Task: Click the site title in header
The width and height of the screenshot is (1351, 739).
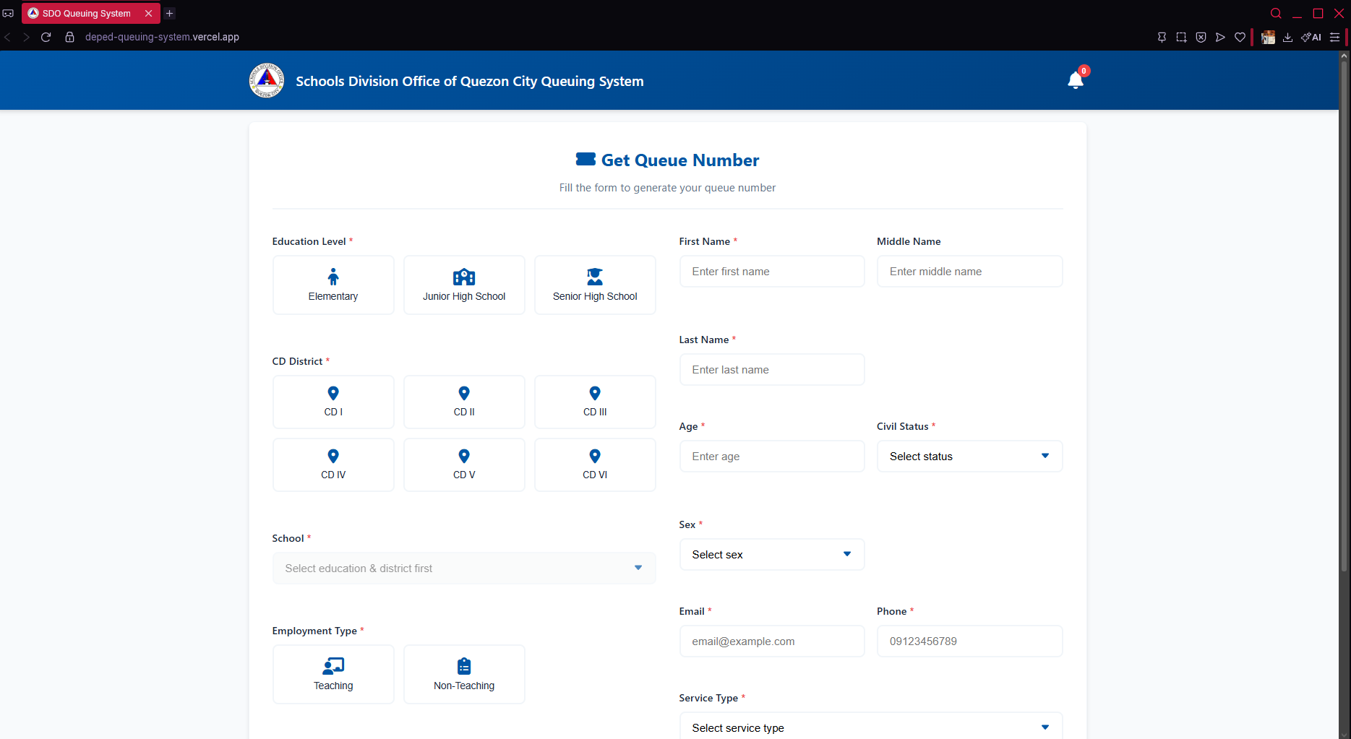Action: (470, 81)
